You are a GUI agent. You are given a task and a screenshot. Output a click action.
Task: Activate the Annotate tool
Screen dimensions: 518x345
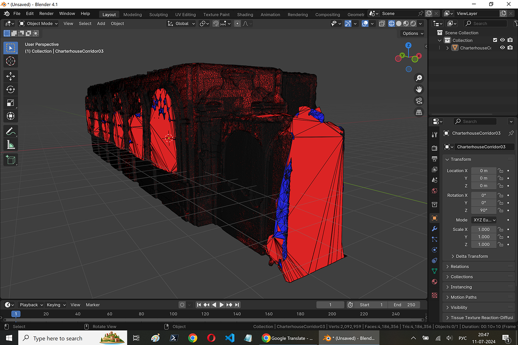11,131
